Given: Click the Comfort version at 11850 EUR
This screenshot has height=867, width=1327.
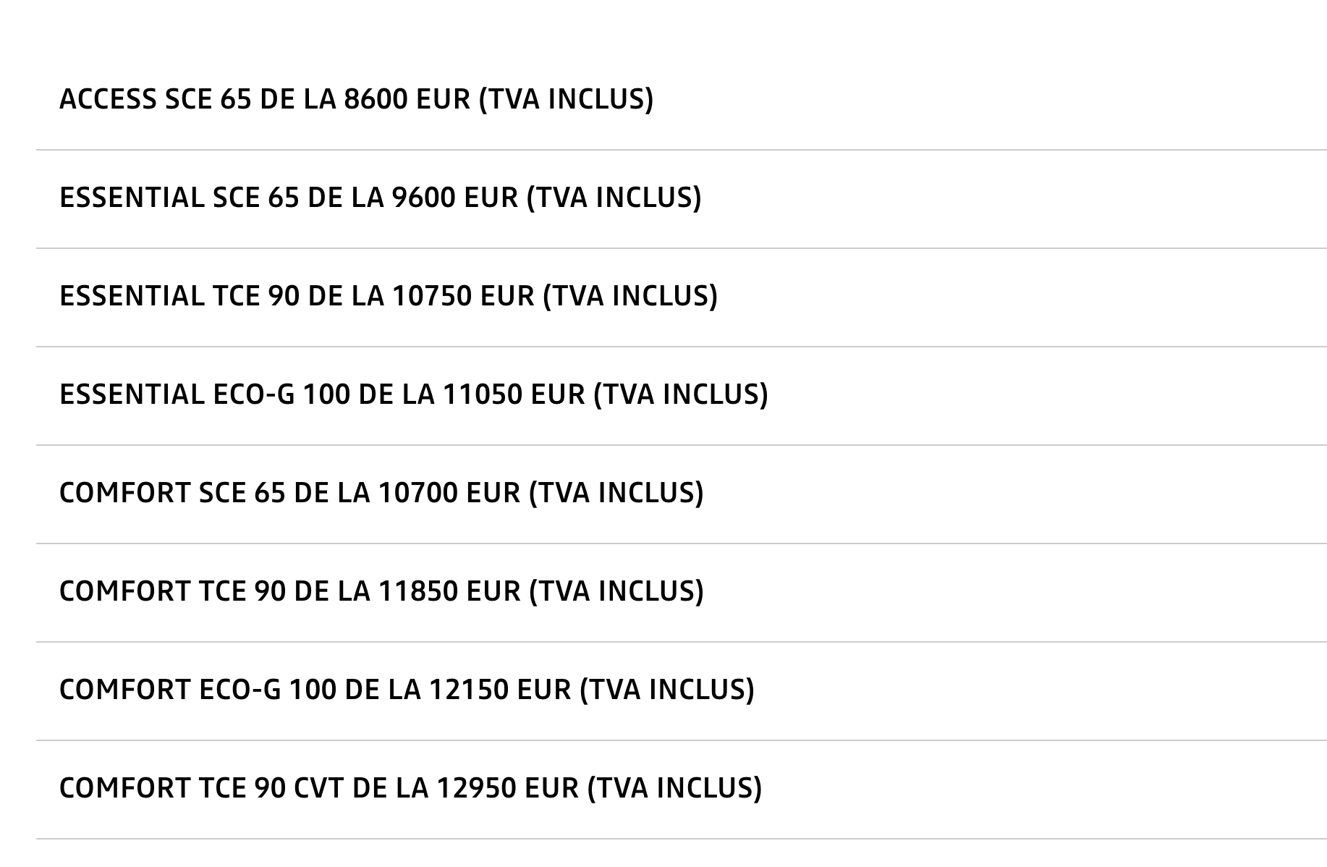Looking at the screenshot, I should tap(381, 591).
